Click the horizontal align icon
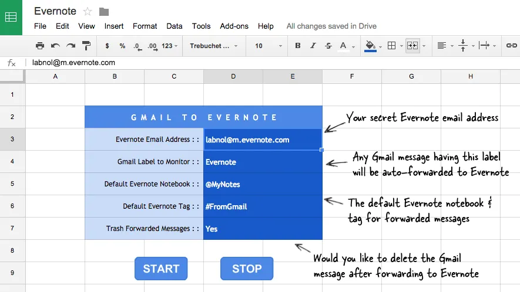The image size is (520, 292). click(x=442, y=46)
